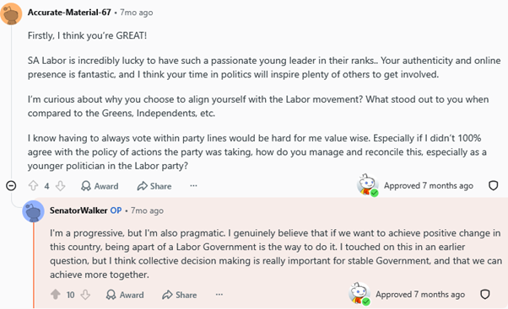Viewport: 508px width, 309px height.
Task: Visit Accurate-Material-67 username link
Action: [x=69, y=13]
